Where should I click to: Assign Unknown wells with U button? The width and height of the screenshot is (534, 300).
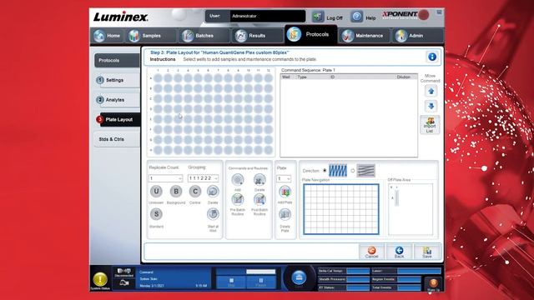point(156,191)
